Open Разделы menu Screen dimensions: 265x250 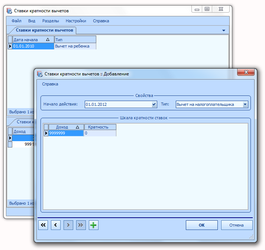point(51,21)
